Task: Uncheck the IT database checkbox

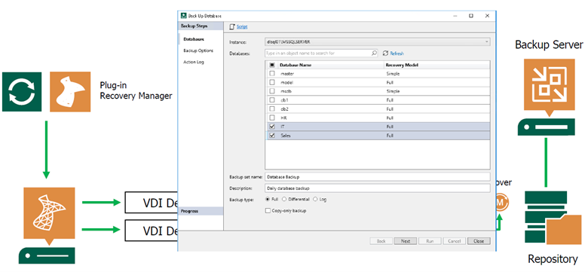Action: point(272,127)
